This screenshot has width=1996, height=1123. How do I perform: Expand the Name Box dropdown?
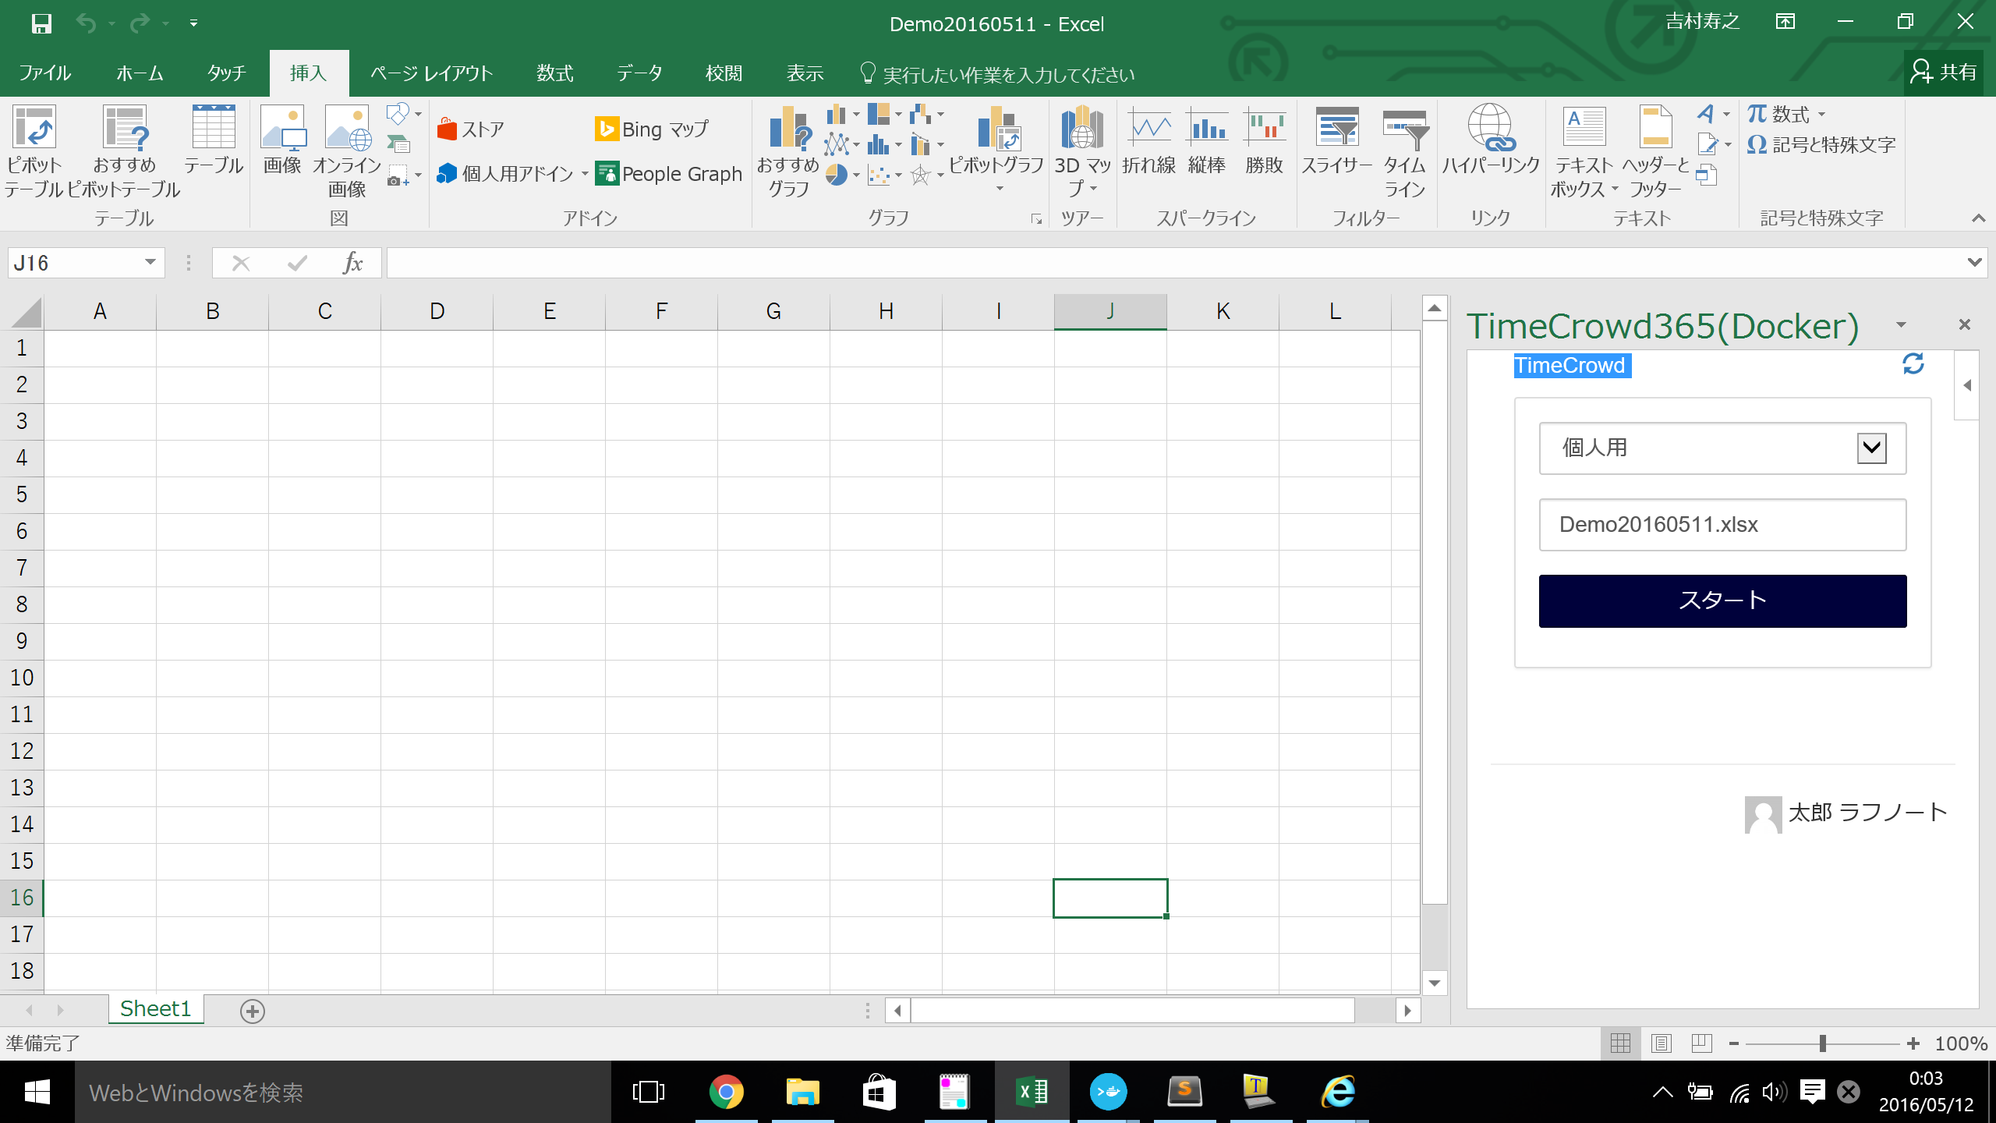[x=150, y=263]
